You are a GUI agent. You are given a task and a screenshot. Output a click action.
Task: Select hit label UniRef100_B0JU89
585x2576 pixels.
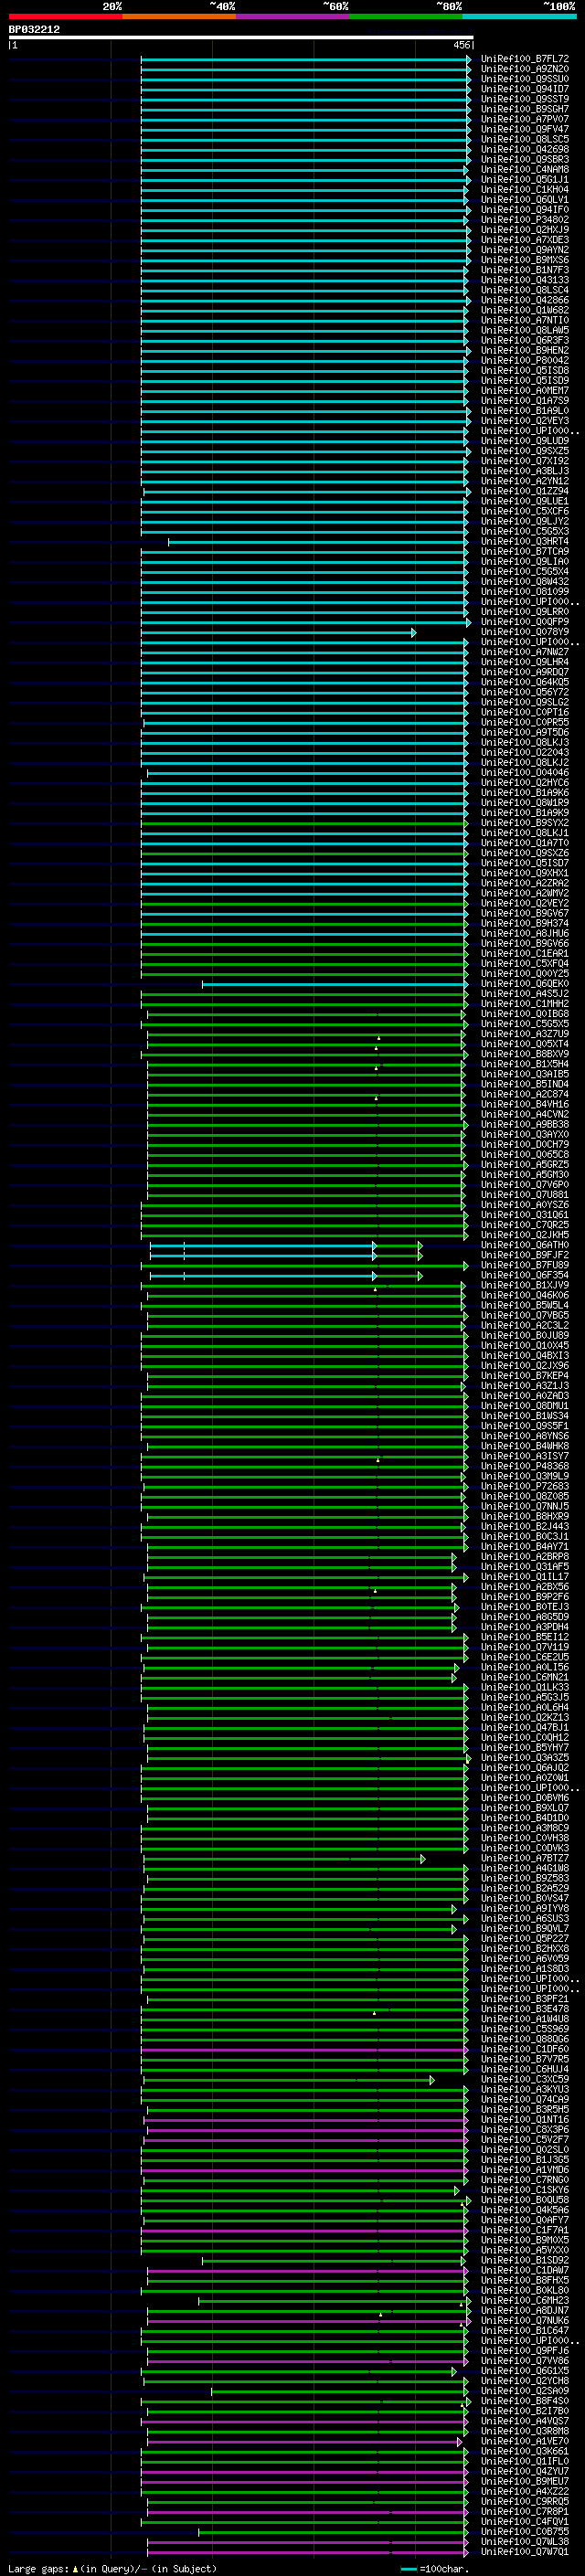coord(525,1335)
